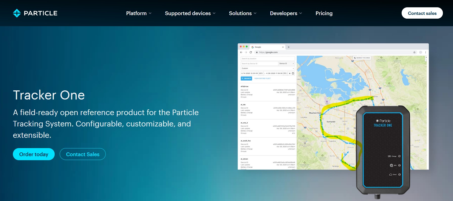453x201 pixels.
Task: Open the Developers dropdown menu
Action: [286, 13]
